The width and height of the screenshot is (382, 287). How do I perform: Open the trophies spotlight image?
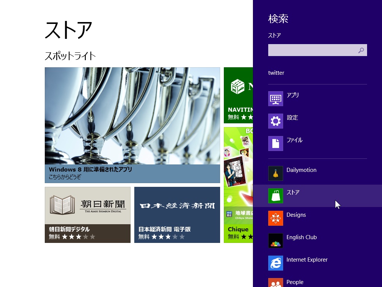(132, 116)
